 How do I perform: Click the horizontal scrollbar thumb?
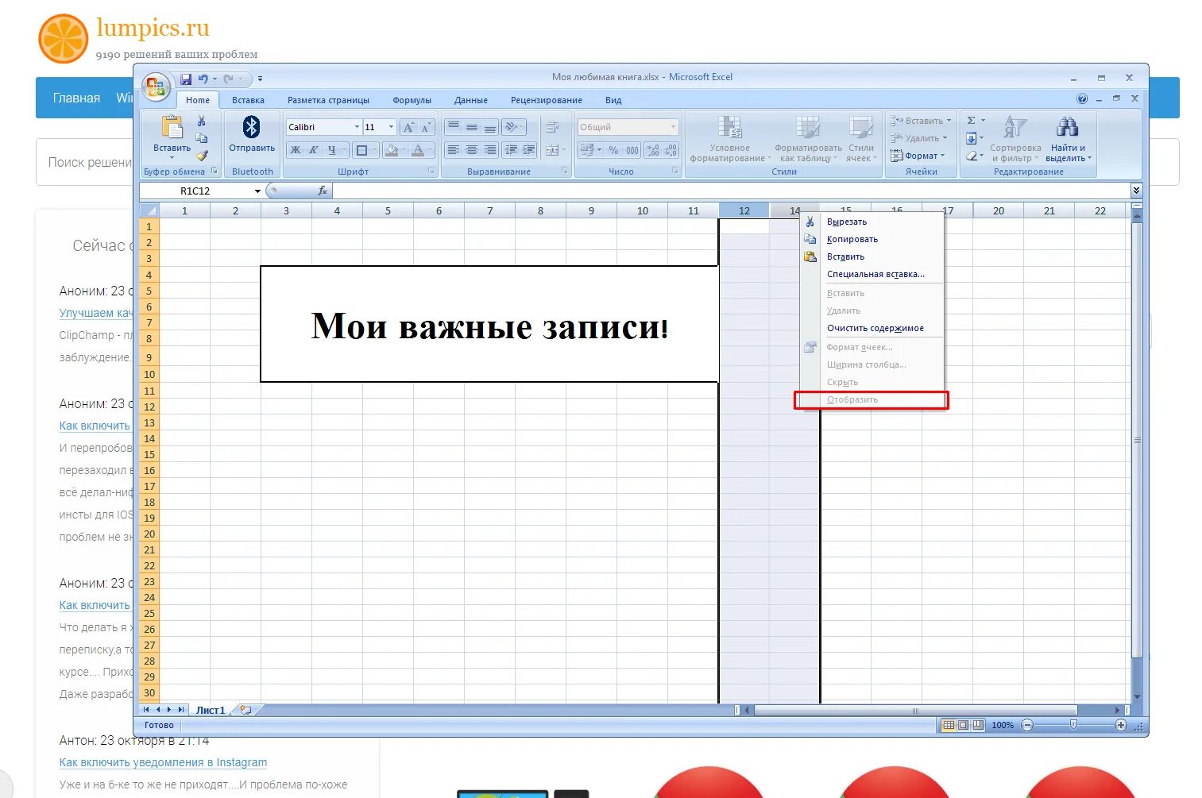[914, 711]
